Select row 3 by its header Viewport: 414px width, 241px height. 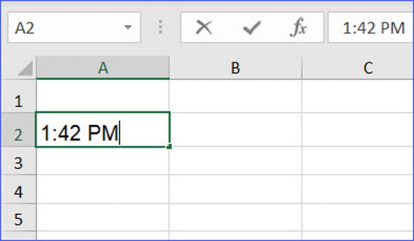(x=18, y=161)
